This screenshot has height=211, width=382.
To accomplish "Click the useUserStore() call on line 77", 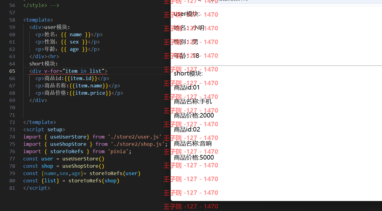I will (83, 159).
